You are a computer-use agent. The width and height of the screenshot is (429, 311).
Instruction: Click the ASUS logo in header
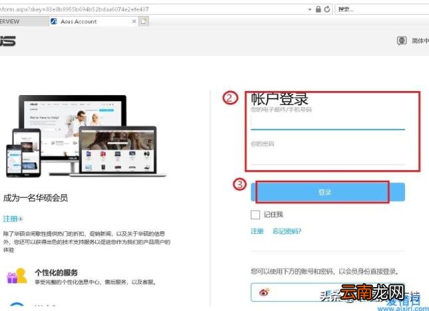[x=8, y=41]
